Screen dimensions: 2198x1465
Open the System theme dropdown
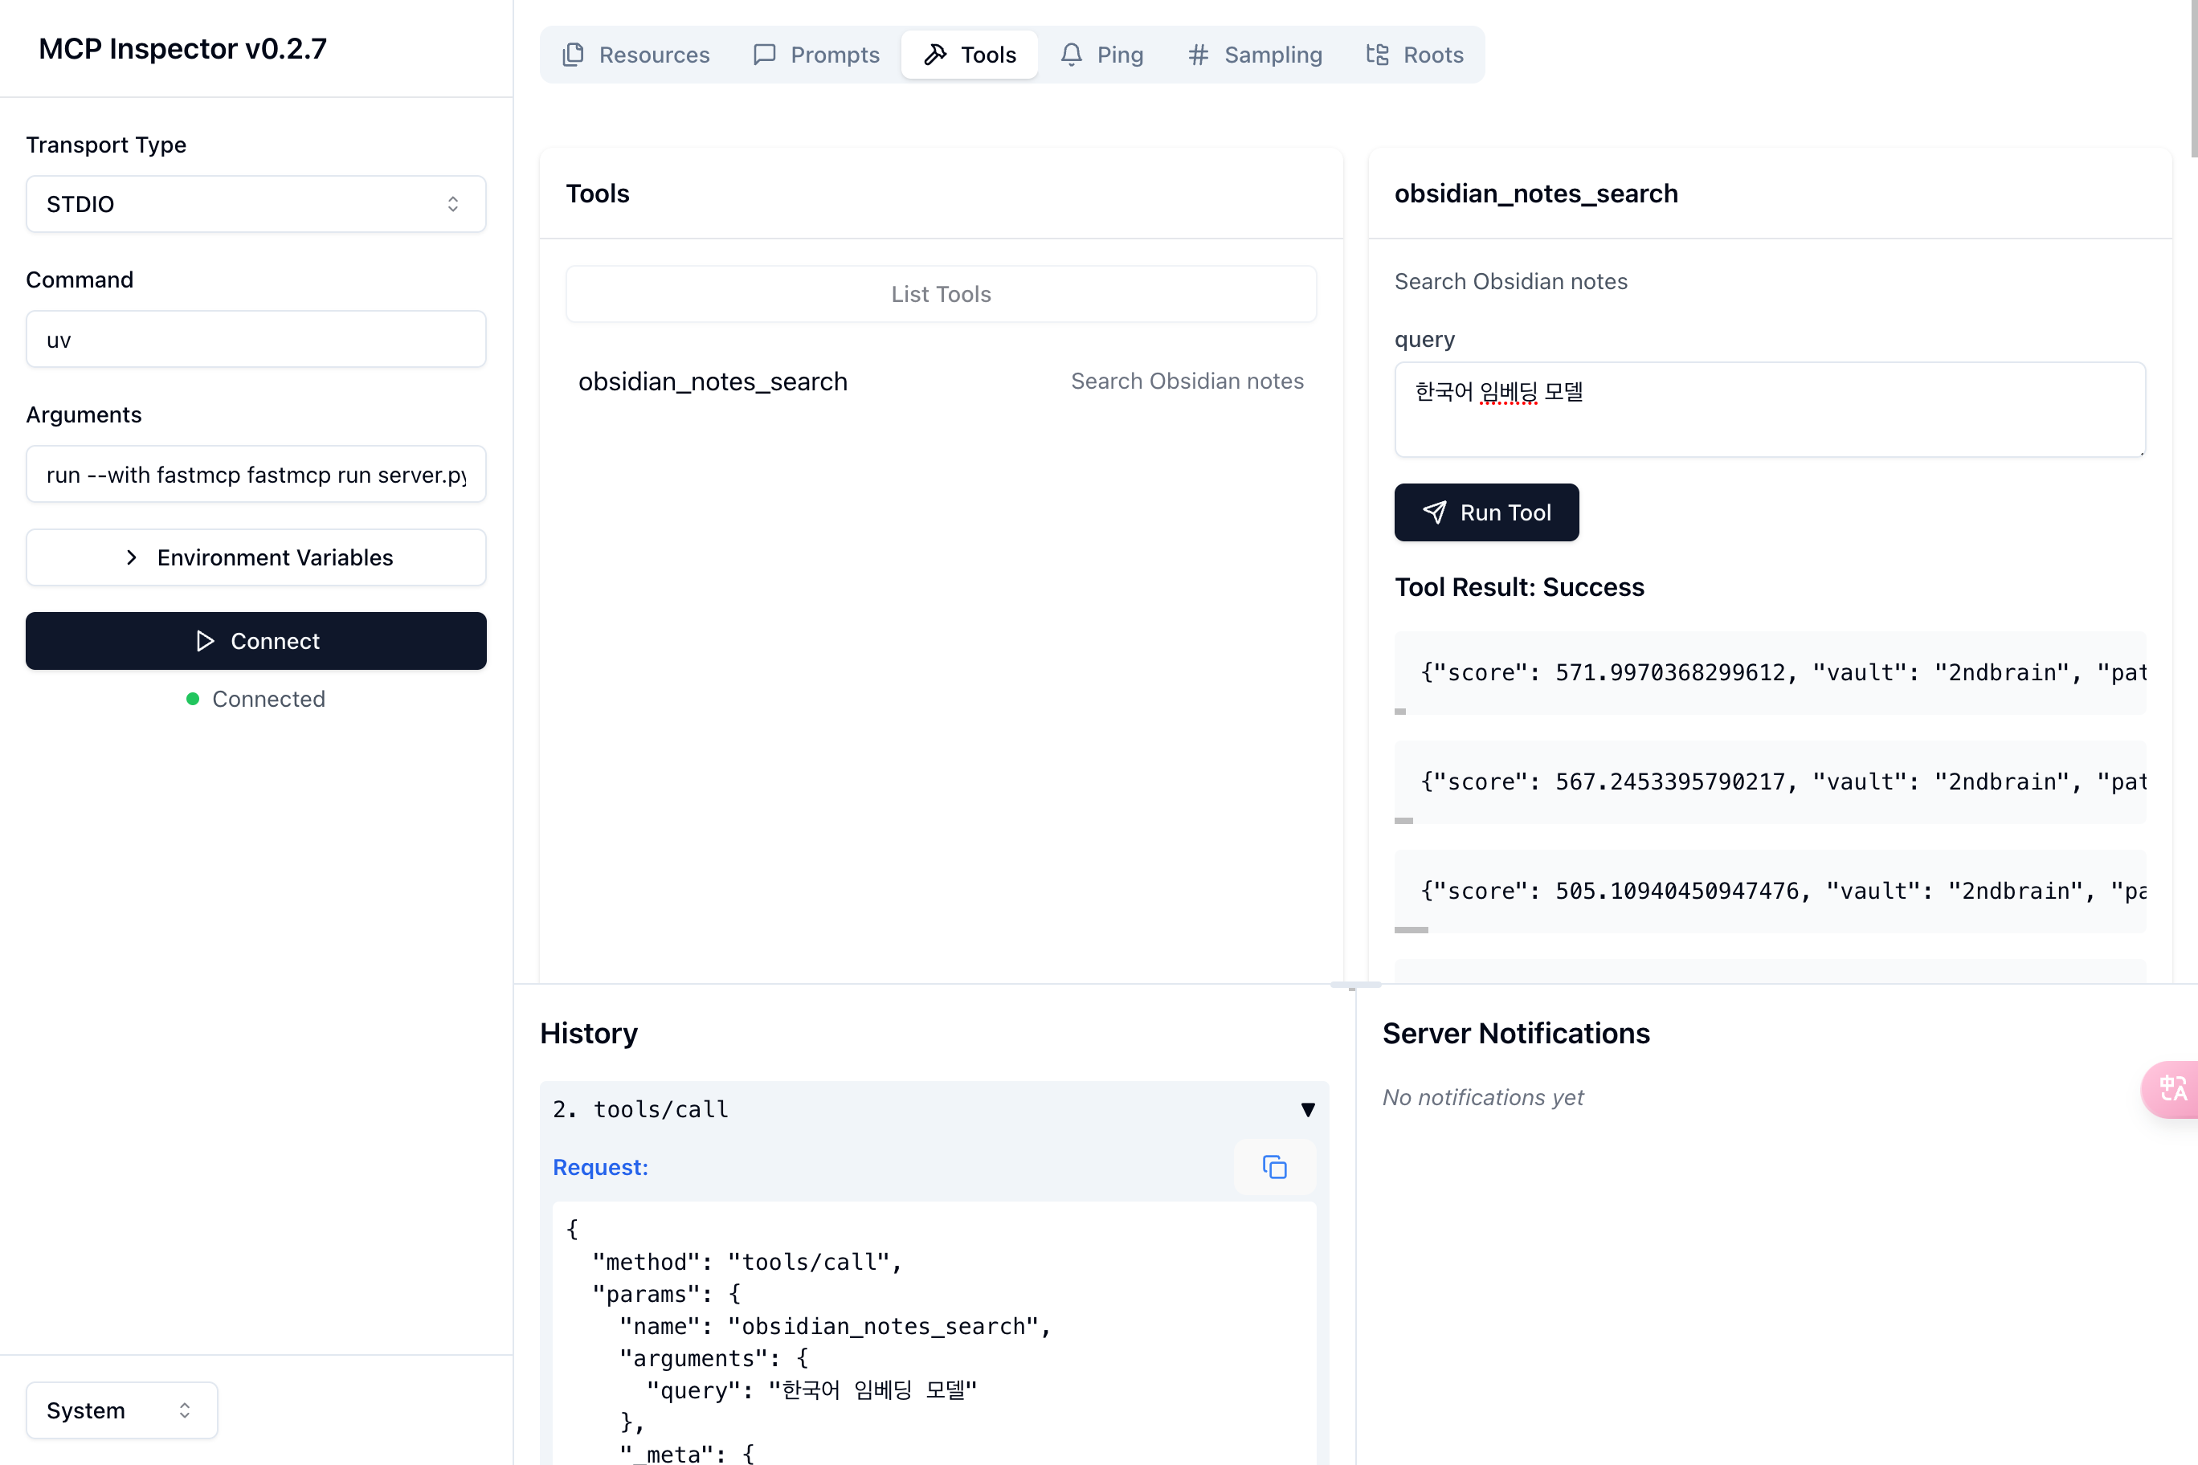[121, 1410]
